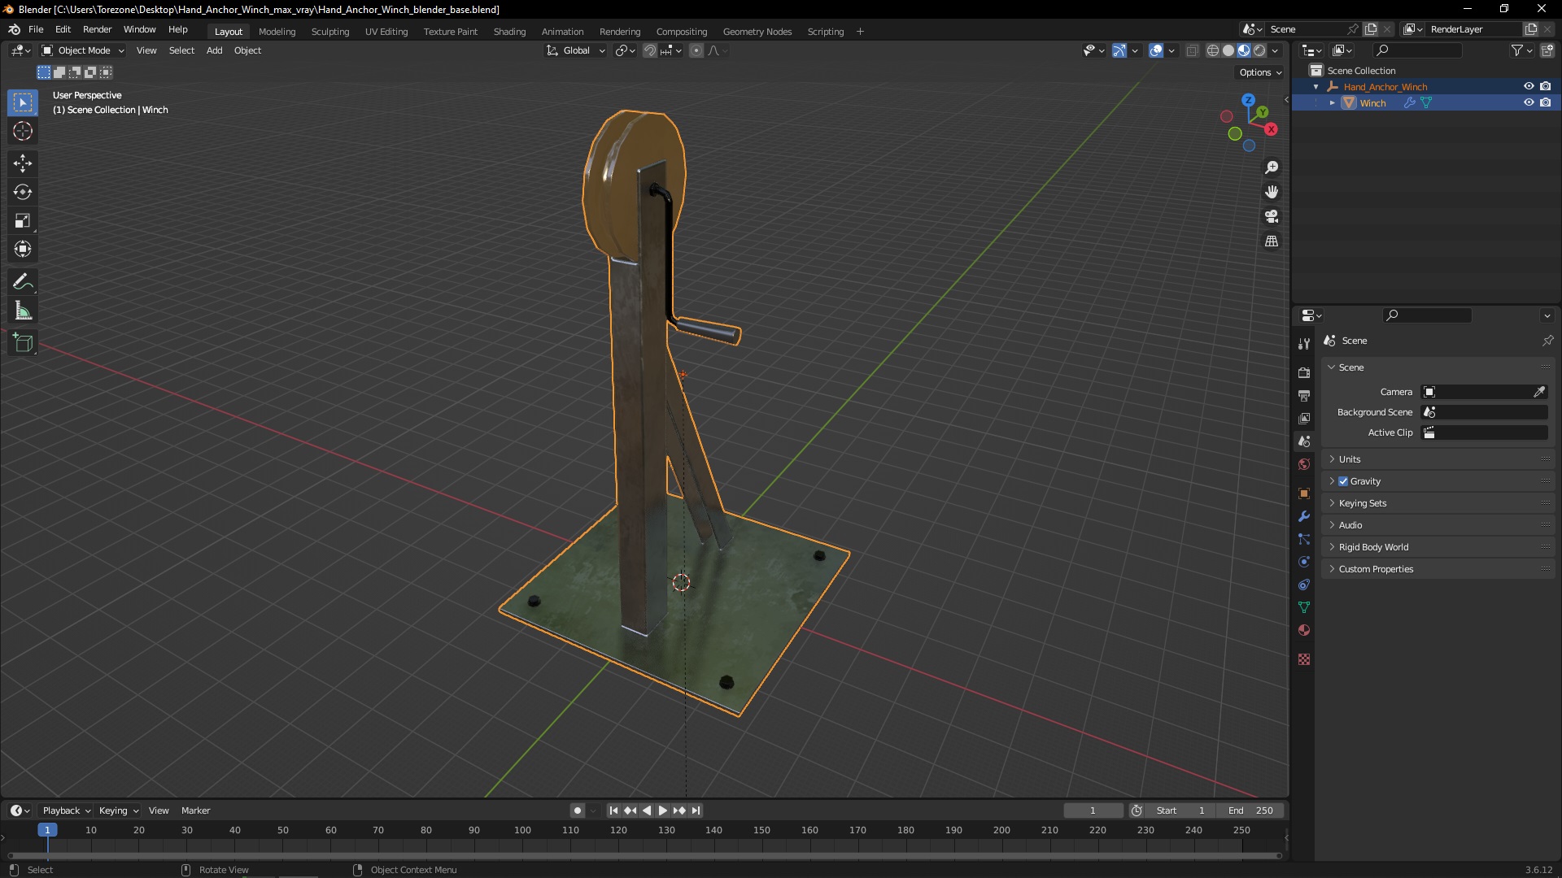Open the Material properties tab
Viewport: 1562px width, 878px height.
point(1304,630)
